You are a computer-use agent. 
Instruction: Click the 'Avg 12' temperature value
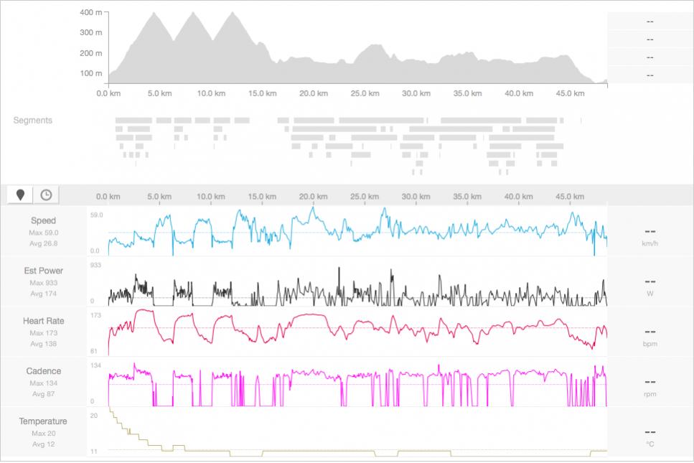(43, 444)
